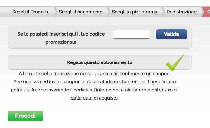This screenshot has height=128, width=210.
Task: Click the green checkmark icon
Action: [x=175, y=63]
